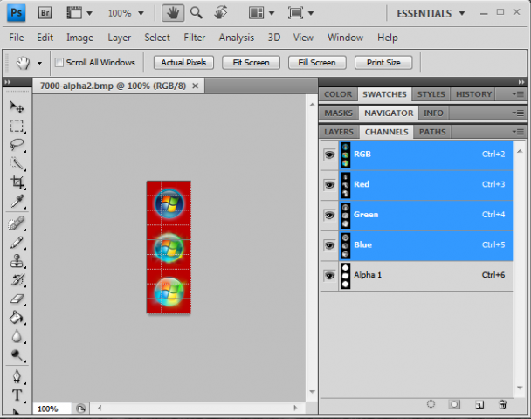Switch to the Paths tab
The width and height of the screenshot is (531, 419).
[432, 132]
